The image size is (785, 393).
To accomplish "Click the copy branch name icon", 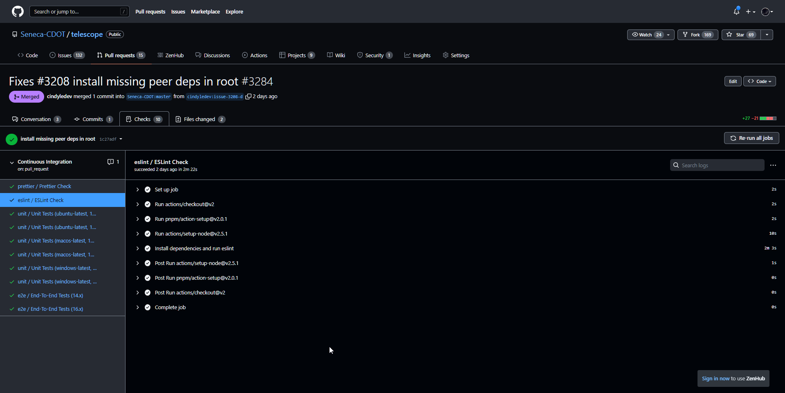I will point(249,97).
